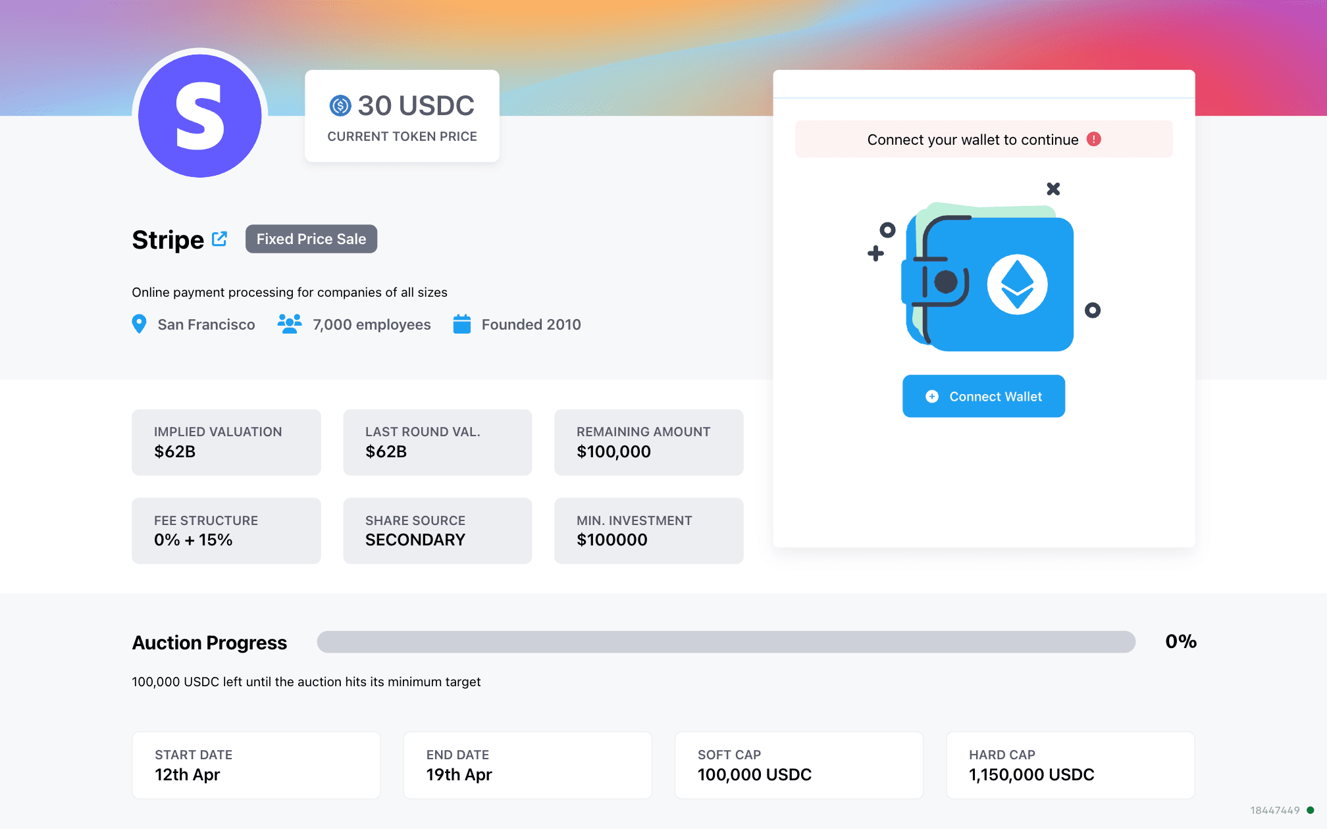Click the Stripe external link icon
The width and height of the screenshot is (1327, 829).
coord(220,239)
